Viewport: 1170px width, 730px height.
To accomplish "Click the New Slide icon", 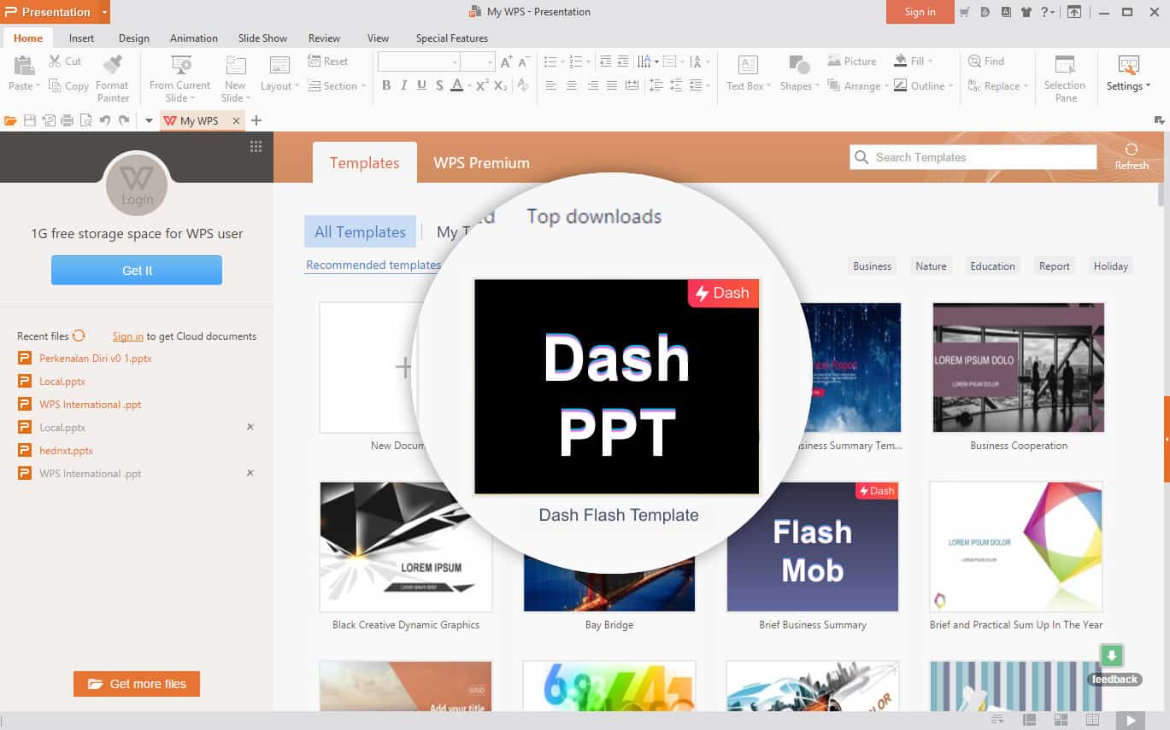I will tap(235, 66).
